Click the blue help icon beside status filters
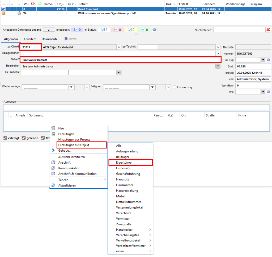The image size is (272, 257). pos(154,30)
